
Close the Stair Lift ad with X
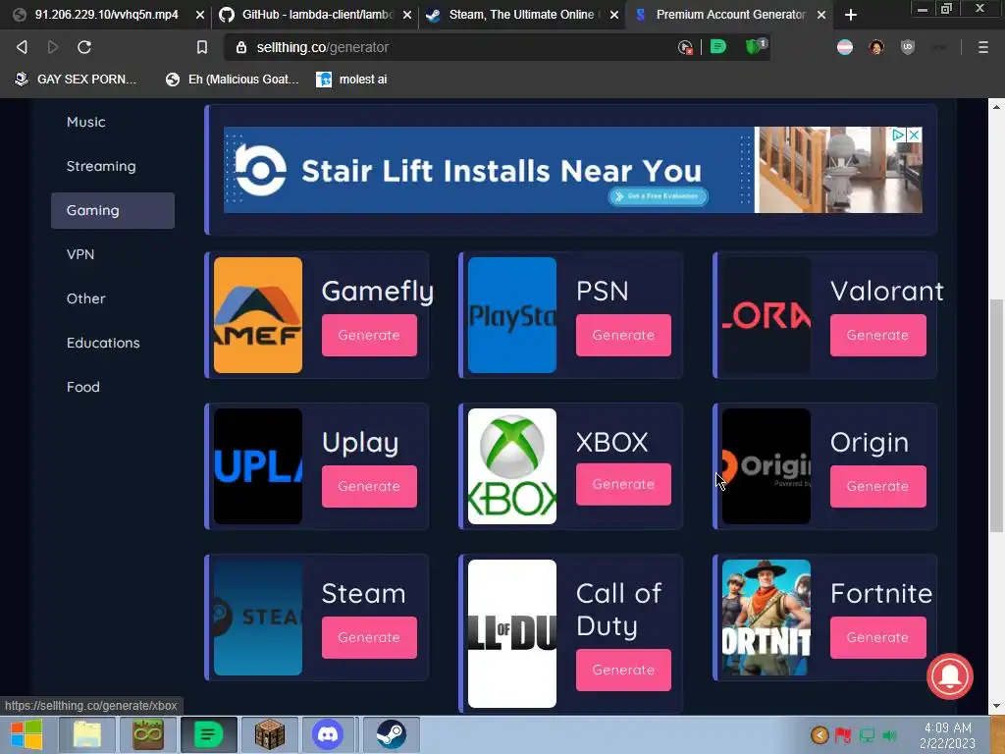[915, 135]
